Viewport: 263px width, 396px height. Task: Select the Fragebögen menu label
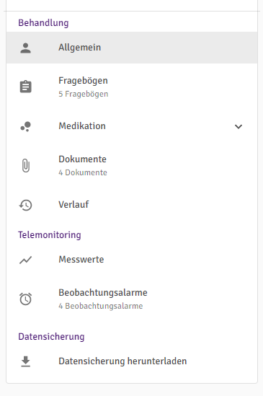[83, 81]
